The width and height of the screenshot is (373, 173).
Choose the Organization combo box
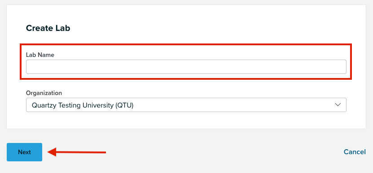(186, 105)
